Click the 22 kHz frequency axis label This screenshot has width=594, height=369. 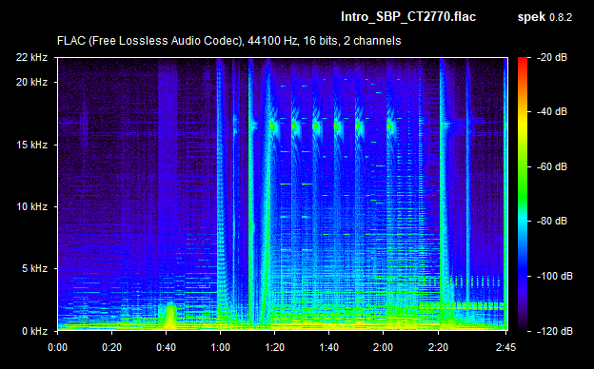tap(31, 57)
